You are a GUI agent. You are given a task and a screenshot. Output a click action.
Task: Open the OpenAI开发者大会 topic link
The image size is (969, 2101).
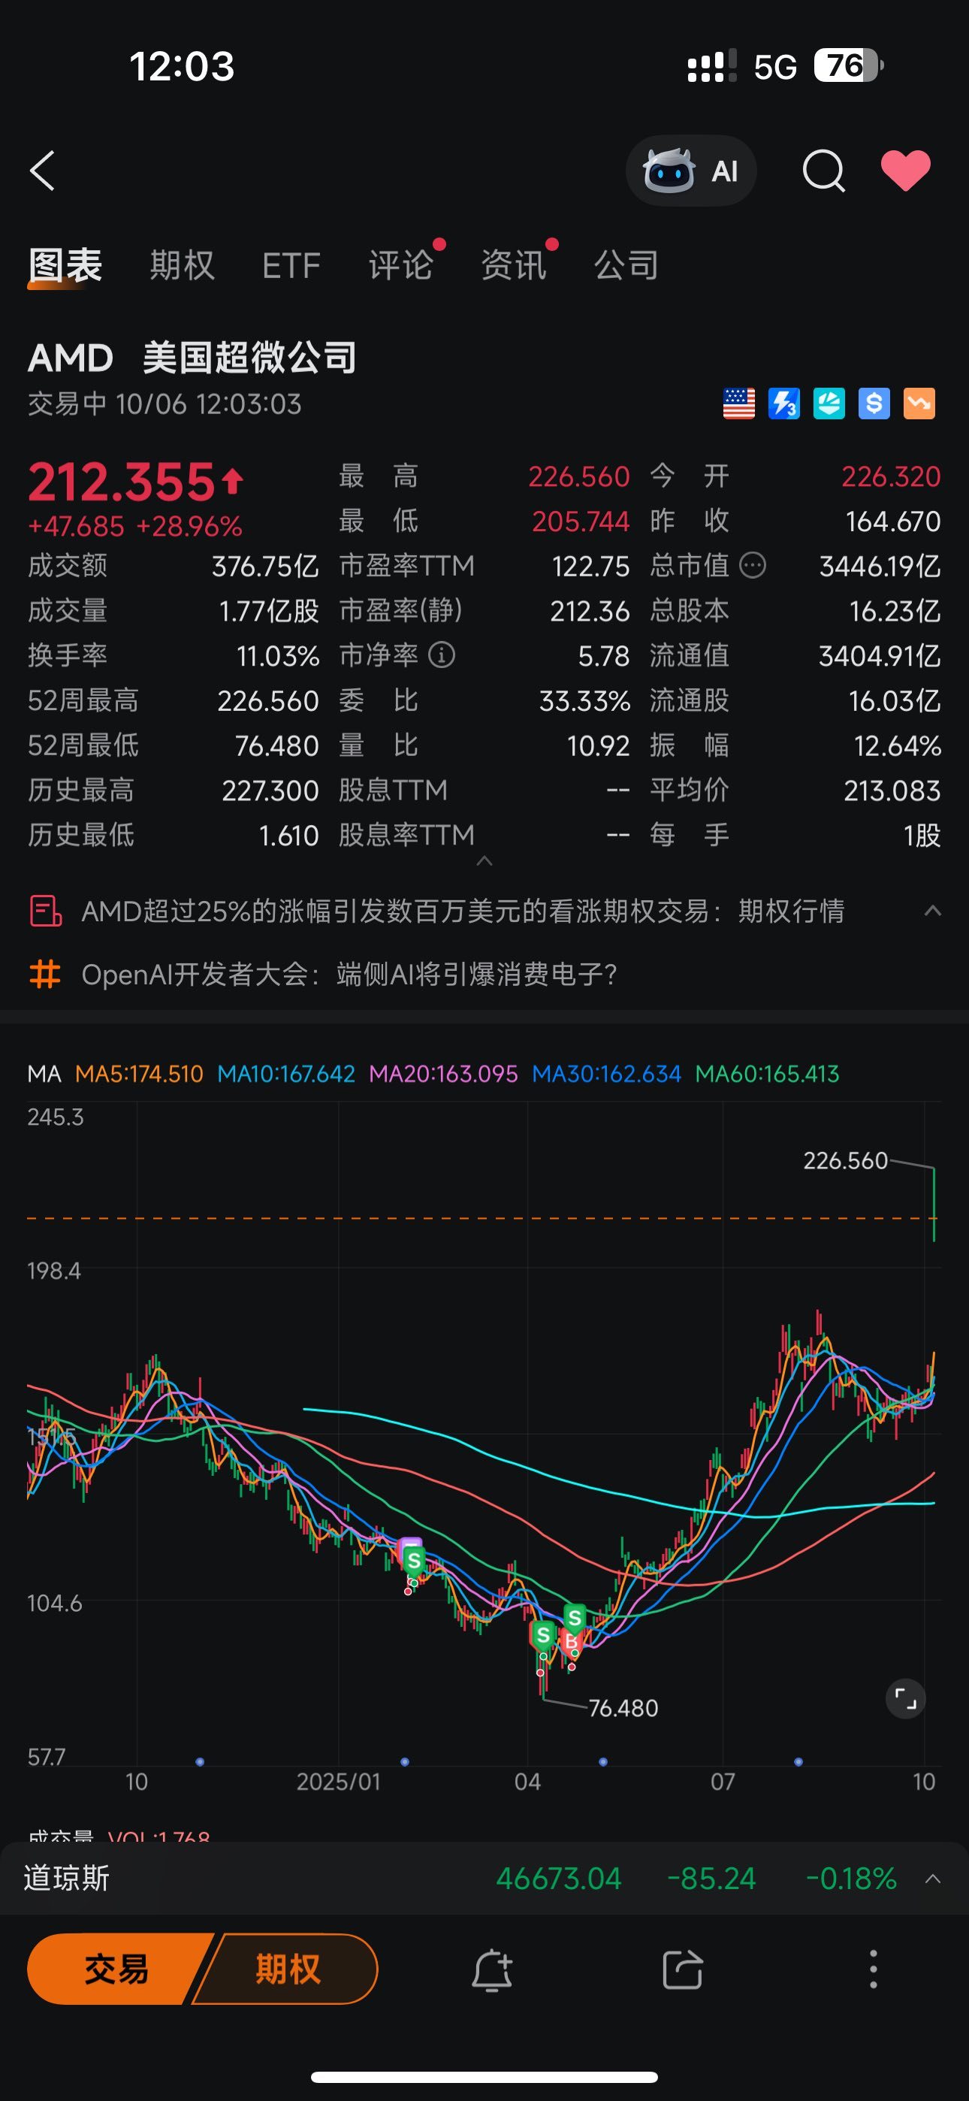pos(349,974)
